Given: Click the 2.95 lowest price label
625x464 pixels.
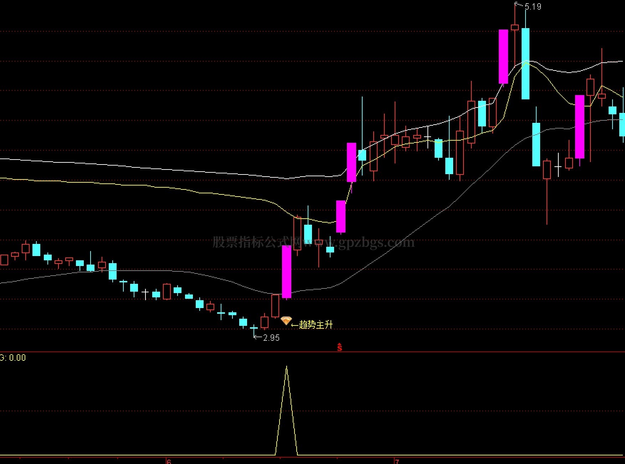Looking at the screenshot, I should coord(271,338).
